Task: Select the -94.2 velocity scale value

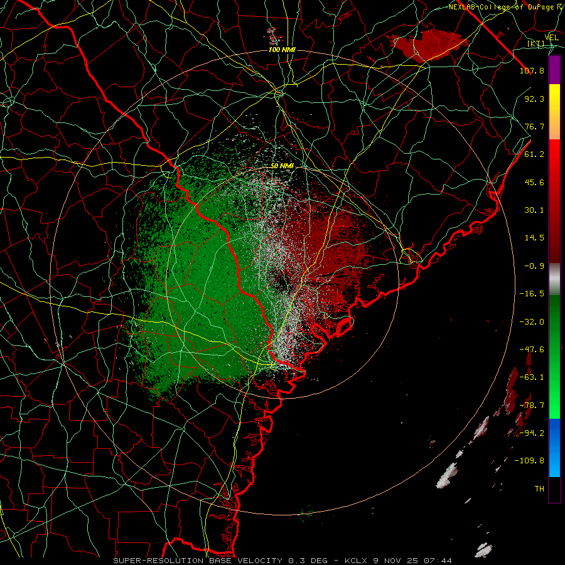Action: tap(532, 433)
